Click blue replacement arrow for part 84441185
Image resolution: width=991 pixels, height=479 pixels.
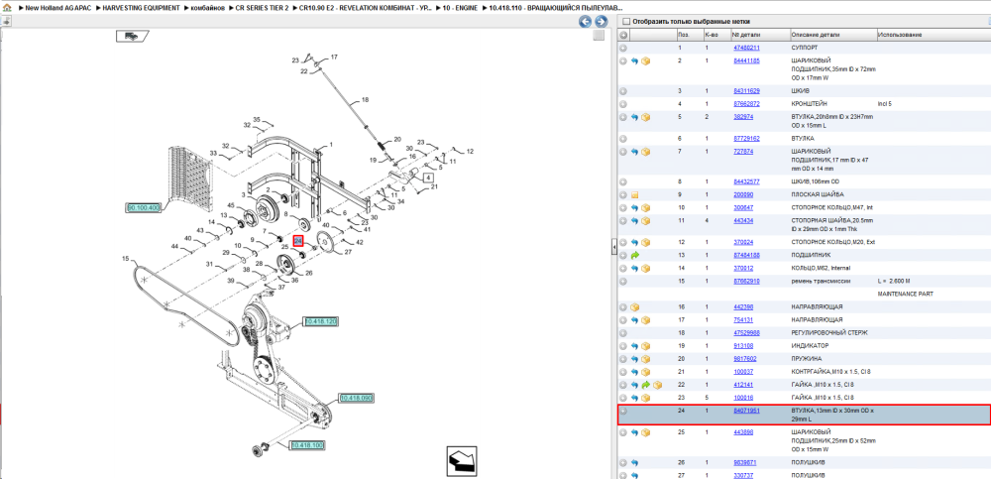point(634,61)
